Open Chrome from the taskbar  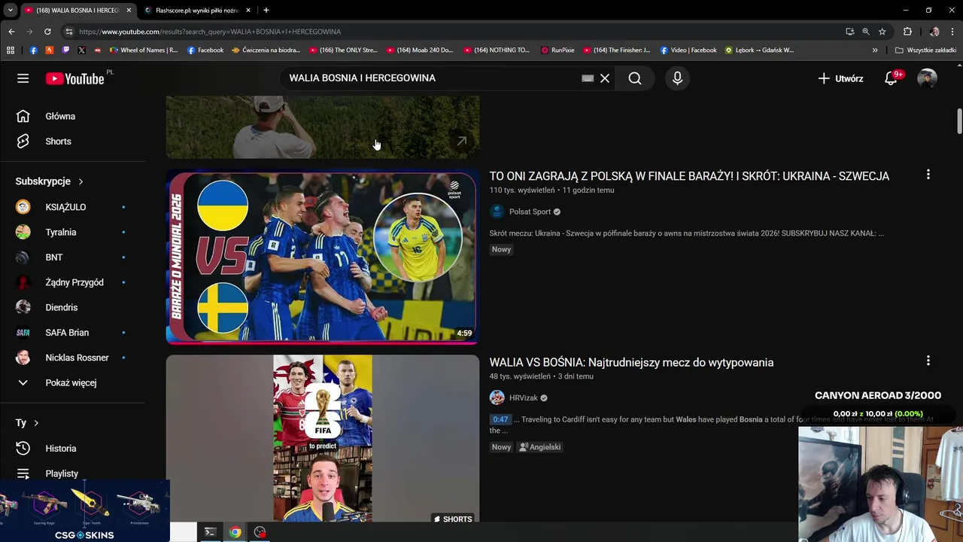(235, 532)
